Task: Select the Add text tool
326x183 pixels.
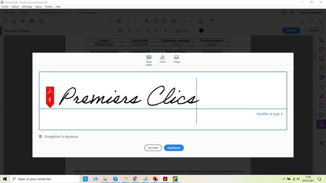Action: (x=121, y=30)
